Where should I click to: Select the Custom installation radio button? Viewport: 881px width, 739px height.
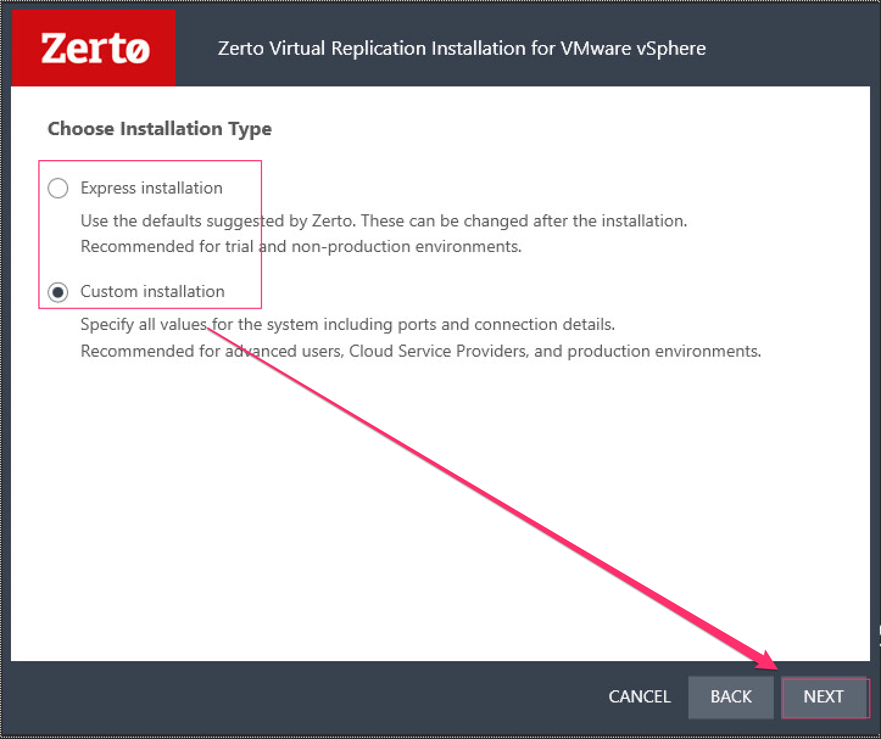point(57,292)
